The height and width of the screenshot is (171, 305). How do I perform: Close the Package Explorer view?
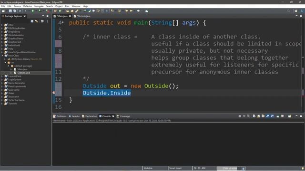point(24,16)
